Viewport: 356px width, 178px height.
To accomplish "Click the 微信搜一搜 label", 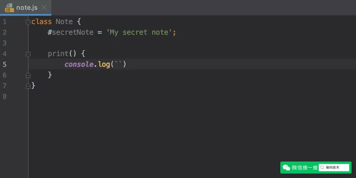I will pyautogui.click(x=304, y=168).
